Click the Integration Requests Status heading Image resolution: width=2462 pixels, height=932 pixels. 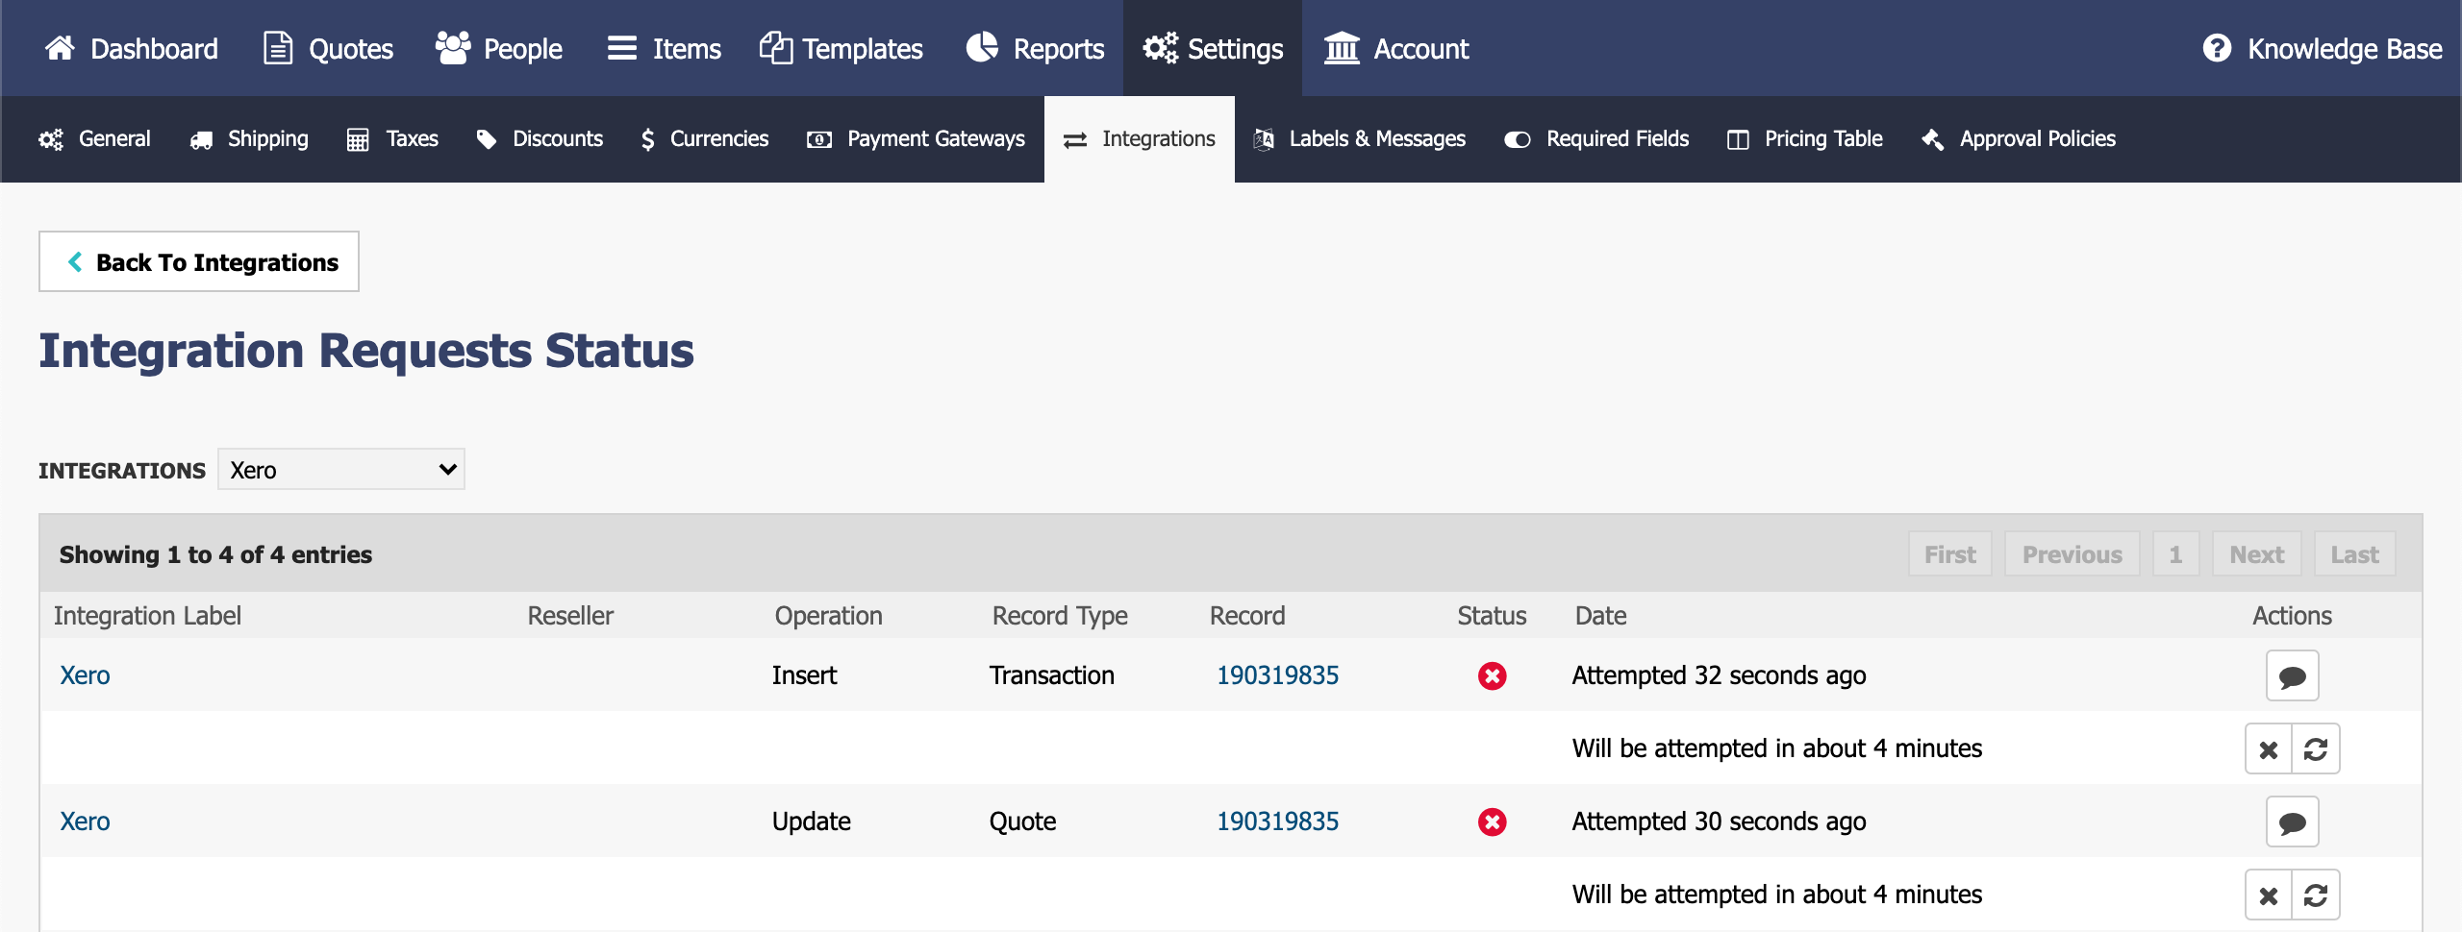(x=366, y=351)
